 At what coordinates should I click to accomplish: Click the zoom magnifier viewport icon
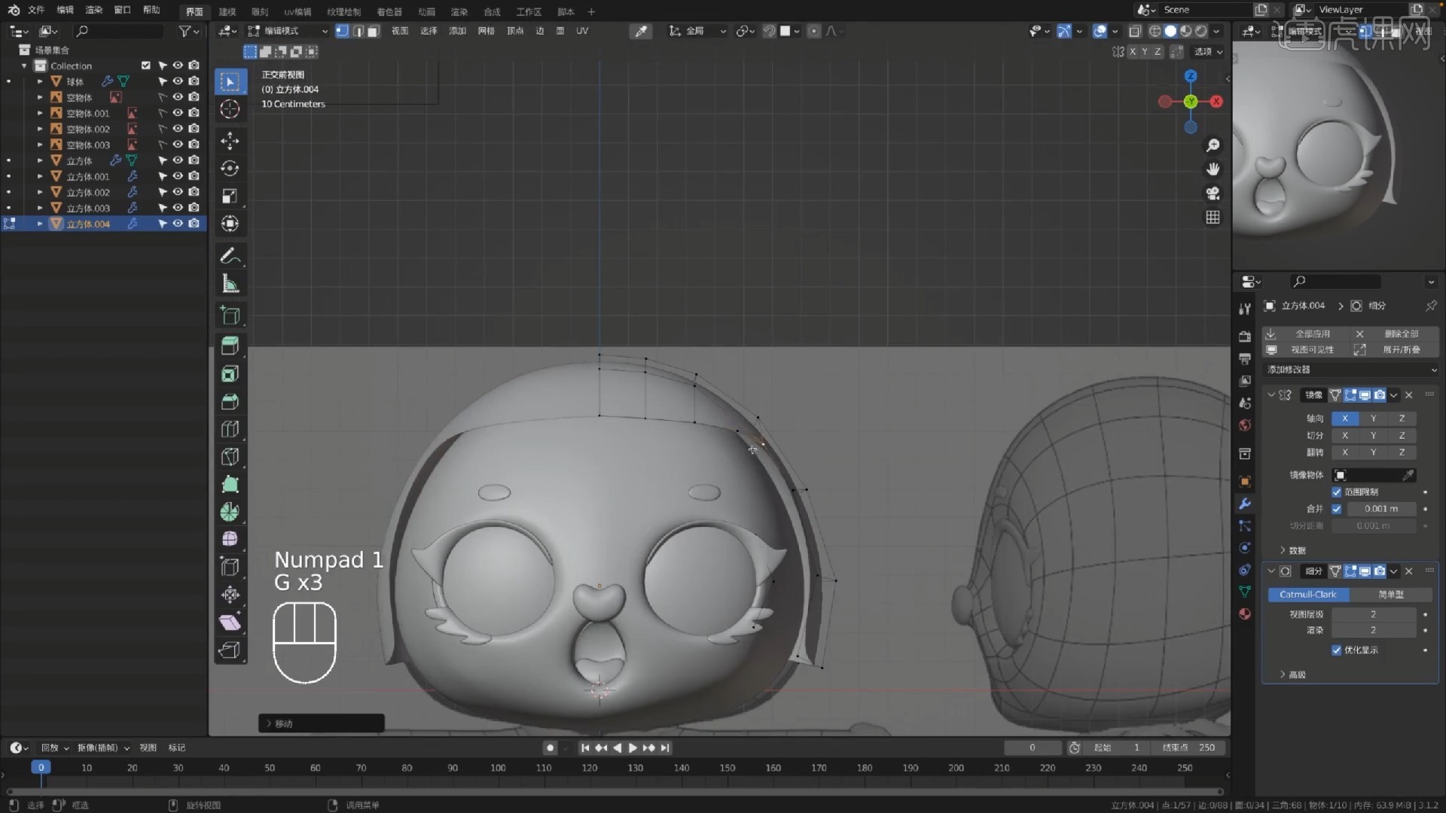[1213, 145]
